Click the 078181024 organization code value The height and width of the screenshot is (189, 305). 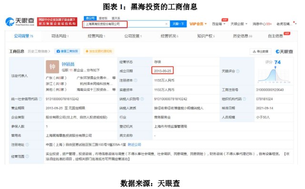264,99
